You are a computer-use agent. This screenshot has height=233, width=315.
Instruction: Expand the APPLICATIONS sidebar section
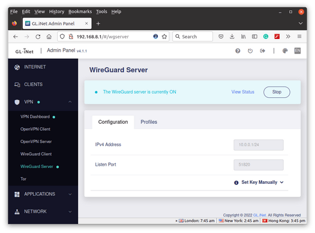(x=43, y=194)
